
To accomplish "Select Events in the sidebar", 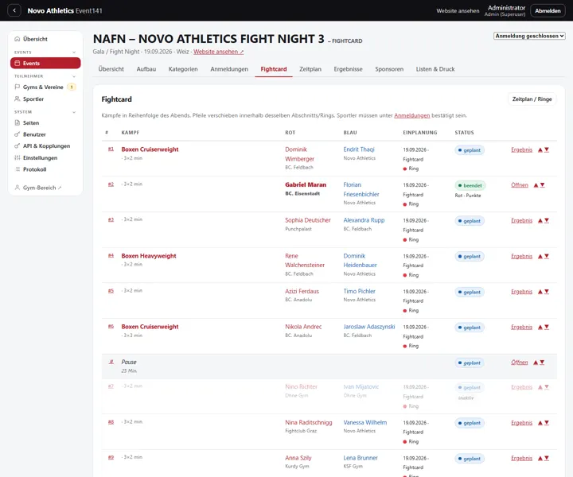I will click(x=45, y=63).
